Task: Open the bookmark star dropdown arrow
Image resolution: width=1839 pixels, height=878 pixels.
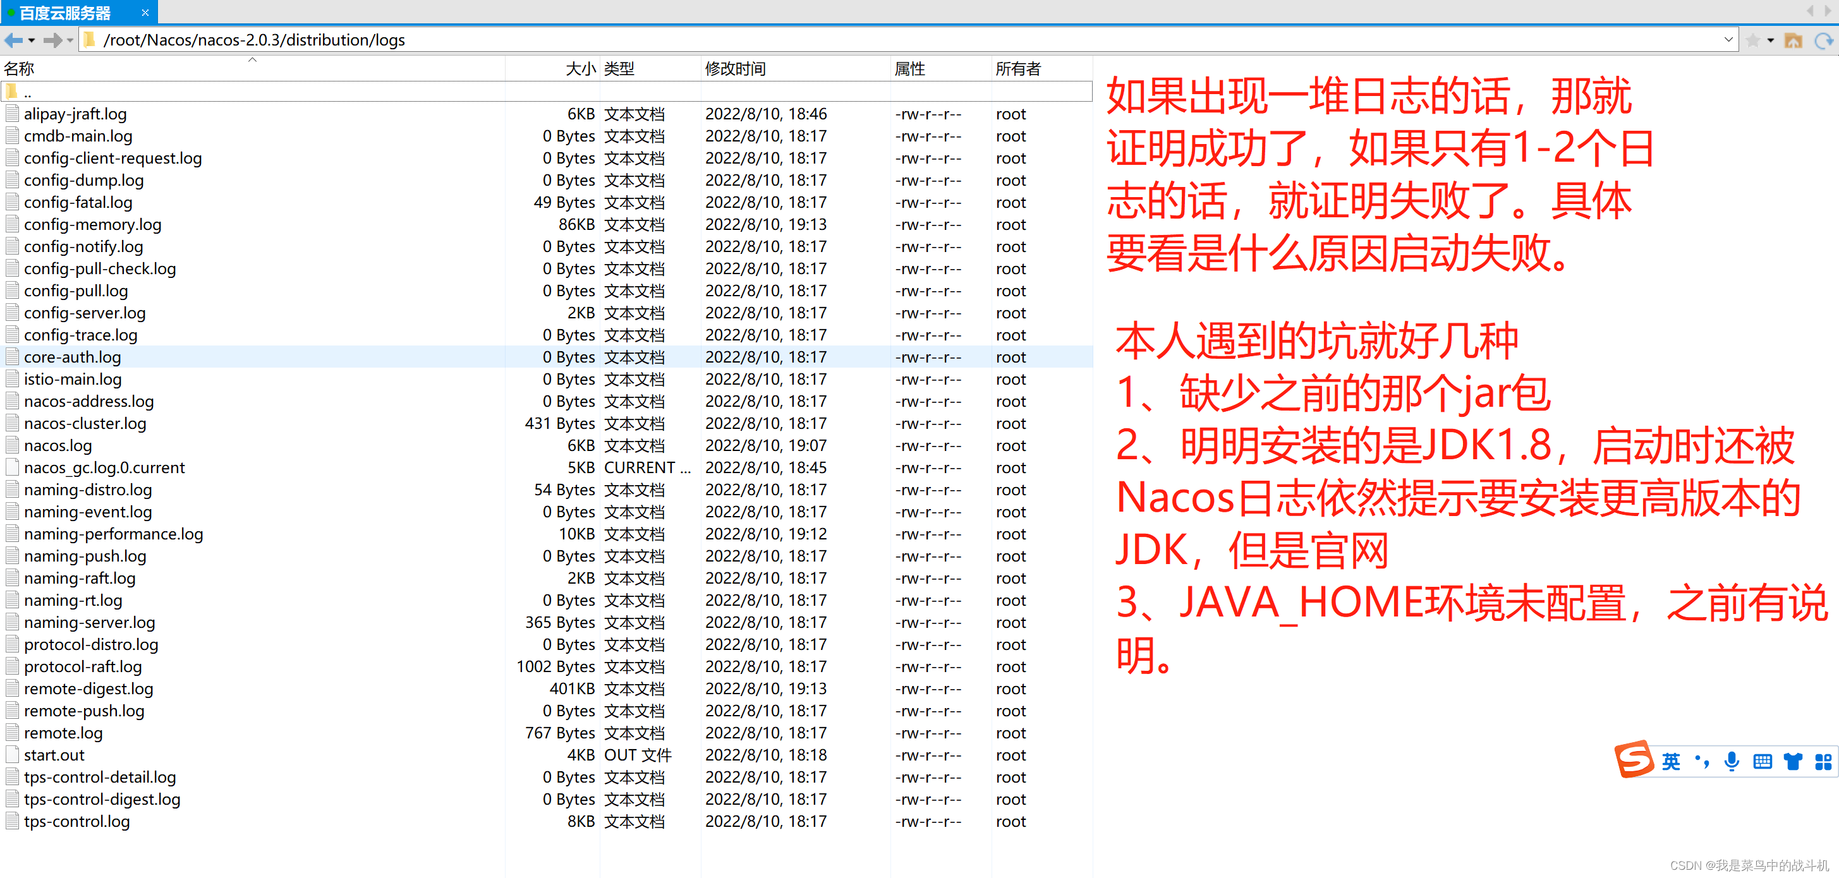Action: click(1771, 40)
